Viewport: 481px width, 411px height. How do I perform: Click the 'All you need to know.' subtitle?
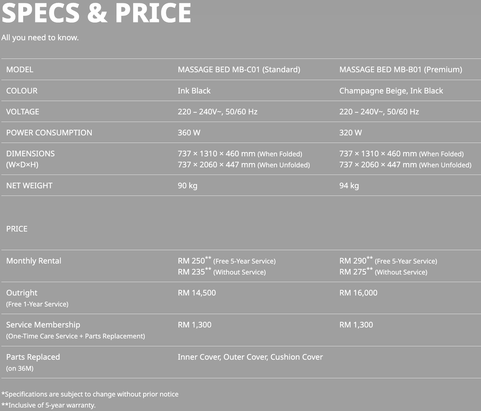click(40, 38)
